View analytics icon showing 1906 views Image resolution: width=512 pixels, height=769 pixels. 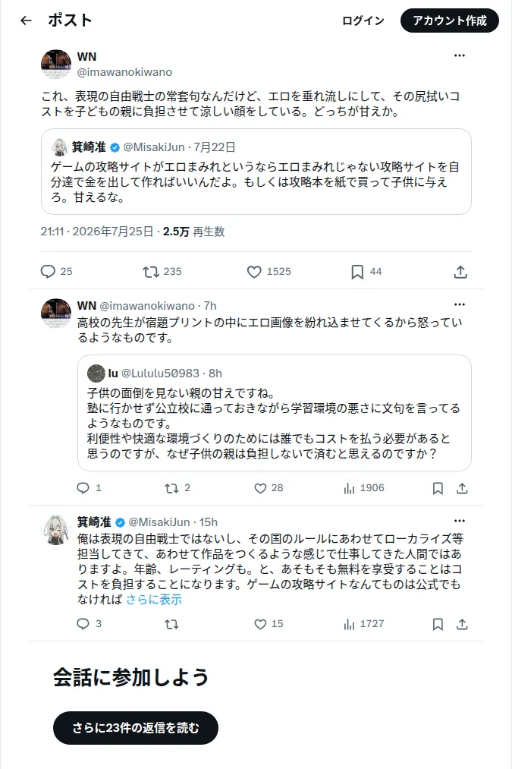click(349, 488)
